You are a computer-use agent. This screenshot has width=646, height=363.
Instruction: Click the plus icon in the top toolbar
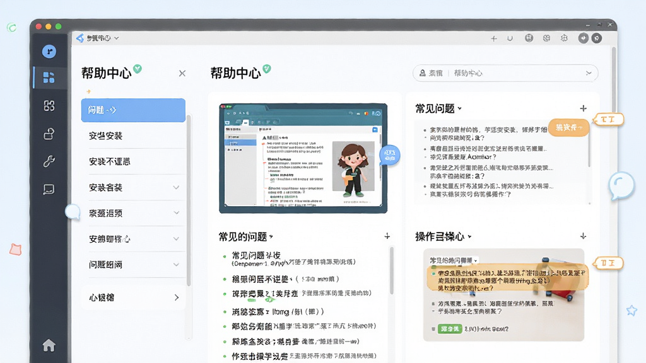click(493, 38)
